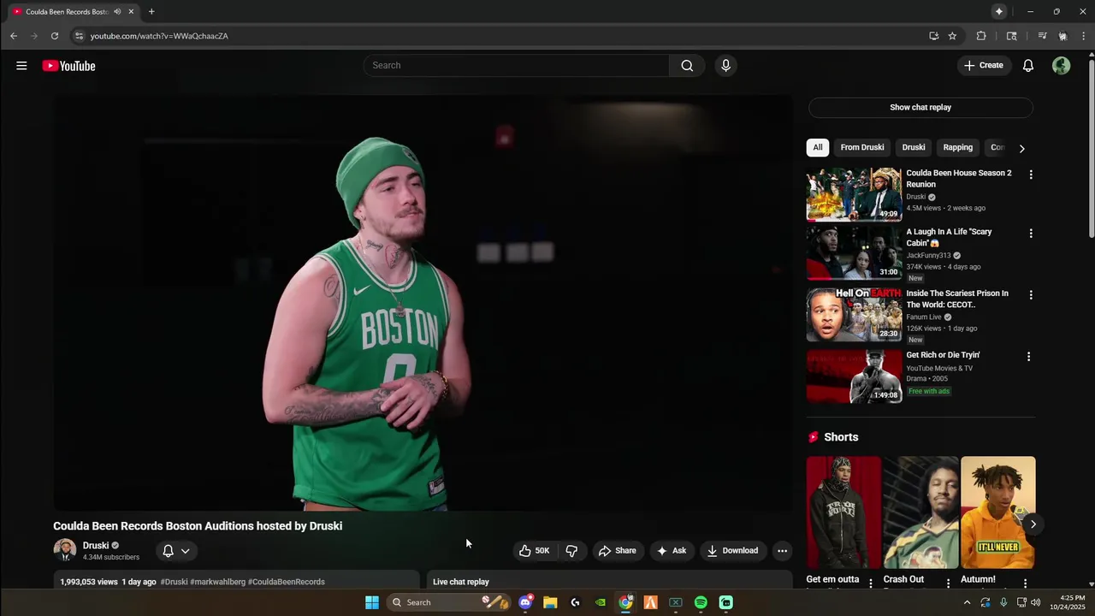The width and height of the screenshot is (1095, 616).
Task: Click the #CouldaBeenRecords hashtag
Action: tap(287, 582)
